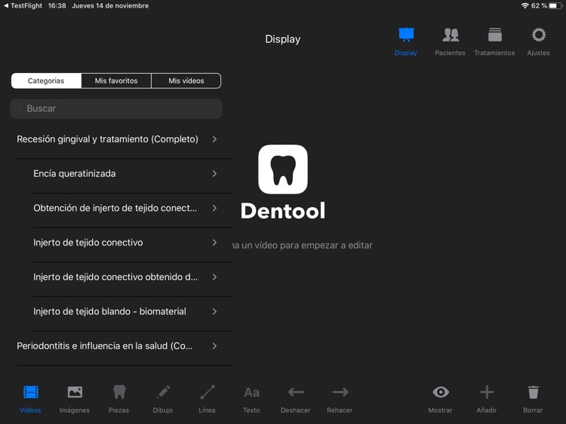Tap the Borrar trash icon
This screenshot has height=424, width=566.
533,392
